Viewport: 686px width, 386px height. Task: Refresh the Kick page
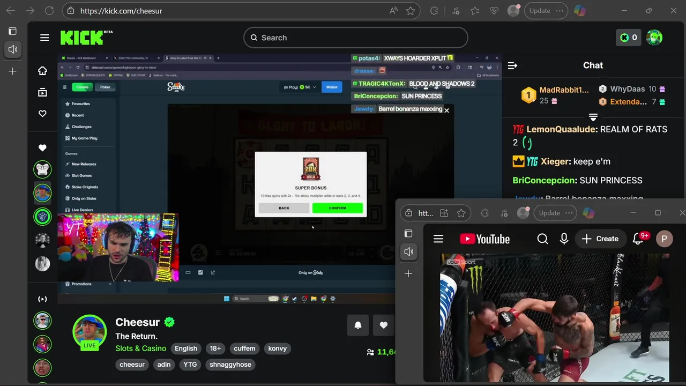tap(49, 11)
